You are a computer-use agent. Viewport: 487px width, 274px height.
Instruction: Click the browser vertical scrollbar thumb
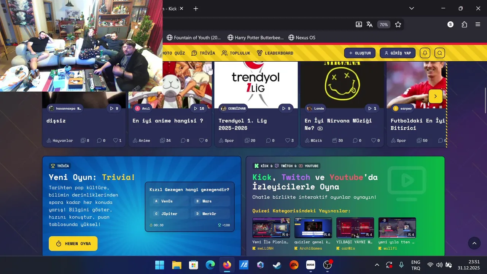(x=485, y=100)
